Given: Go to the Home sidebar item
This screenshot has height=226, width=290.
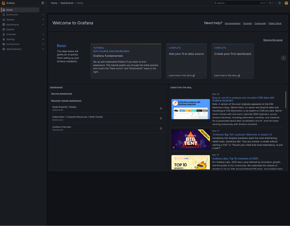Looking at the screenshot, I should (x=11, y=10).
